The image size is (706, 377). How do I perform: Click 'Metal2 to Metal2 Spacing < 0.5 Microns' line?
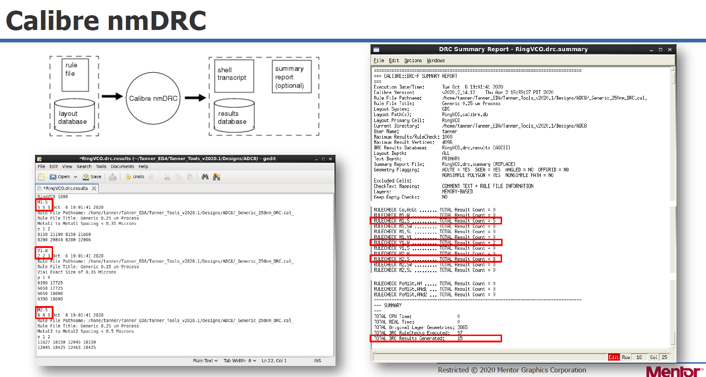(x=85, y=331)
